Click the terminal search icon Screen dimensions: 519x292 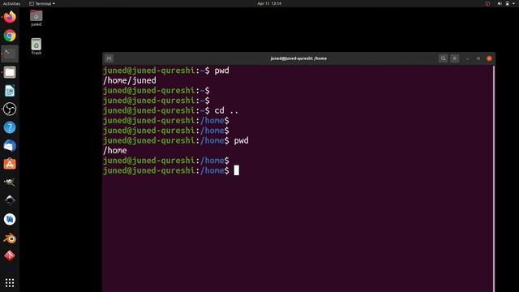[x=444, y=58]
